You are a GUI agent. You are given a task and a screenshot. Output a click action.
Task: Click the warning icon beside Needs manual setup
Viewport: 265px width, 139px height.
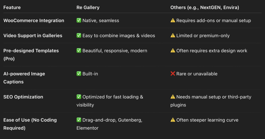(173, 97)
